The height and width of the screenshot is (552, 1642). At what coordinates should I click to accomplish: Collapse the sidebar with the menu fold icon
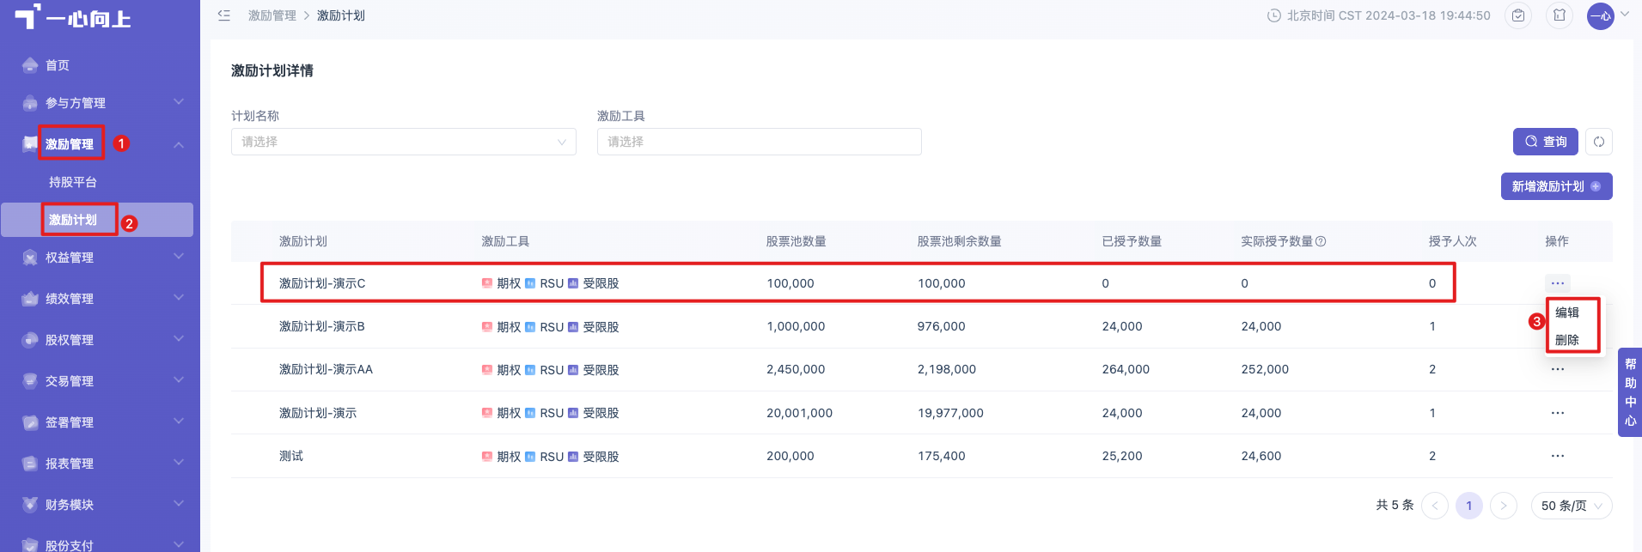(x=224, y=15)
